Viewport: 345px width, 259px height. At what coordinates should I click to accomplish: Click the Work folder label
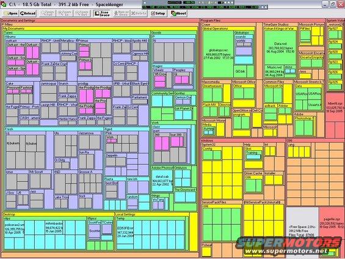click(x=155, y=123)
